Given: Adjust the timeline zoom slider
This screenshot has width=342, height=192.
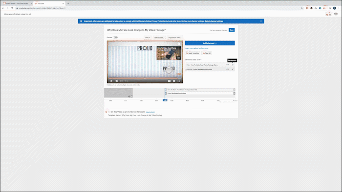Looking at the screenshot, I should (x=229, y=102).
